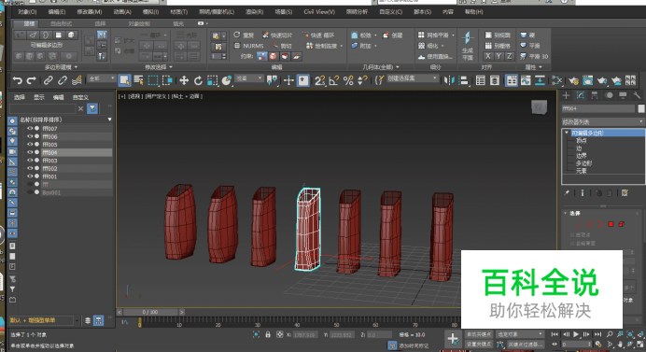Viewport: 646px width, 352px height.
Task: Click the Mirror tool icon
Action: point(449,80)
